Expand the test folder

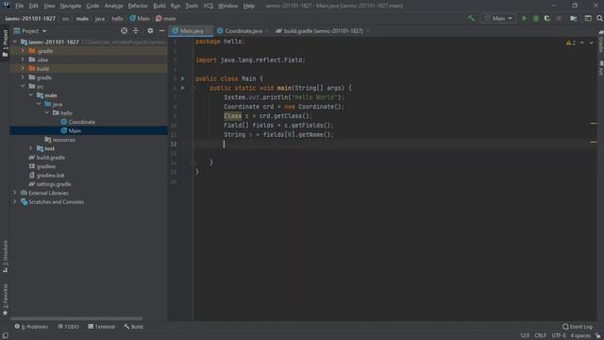(x=30, y=148)
